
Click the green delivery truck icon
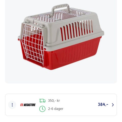pyautogui.click(x=42, y=101)
